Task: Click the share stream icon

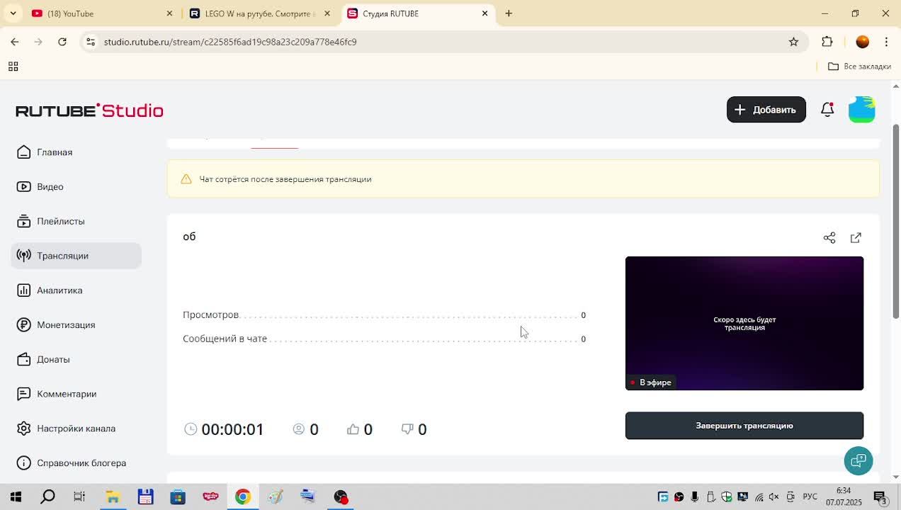Action: pos(829,238)
